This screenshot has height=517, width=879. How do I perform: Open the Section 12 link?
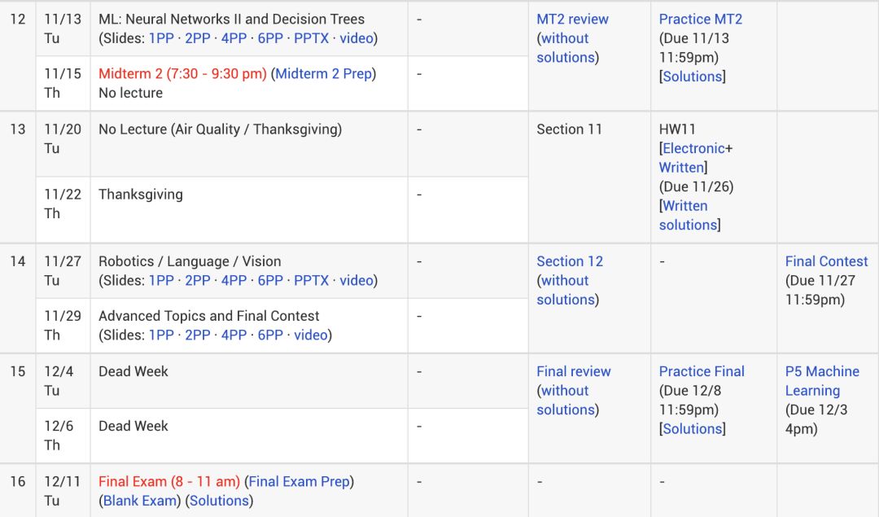click(x=570, y=261)
